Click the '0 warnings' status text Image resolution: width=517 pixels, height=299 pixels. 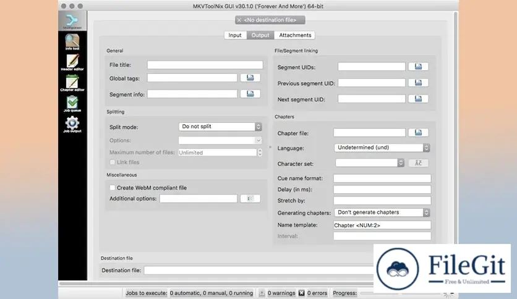(281, 293)
